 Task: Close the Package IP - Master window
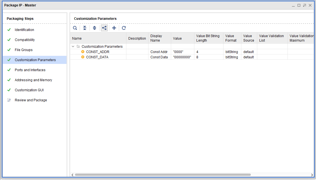click(310, 5)
